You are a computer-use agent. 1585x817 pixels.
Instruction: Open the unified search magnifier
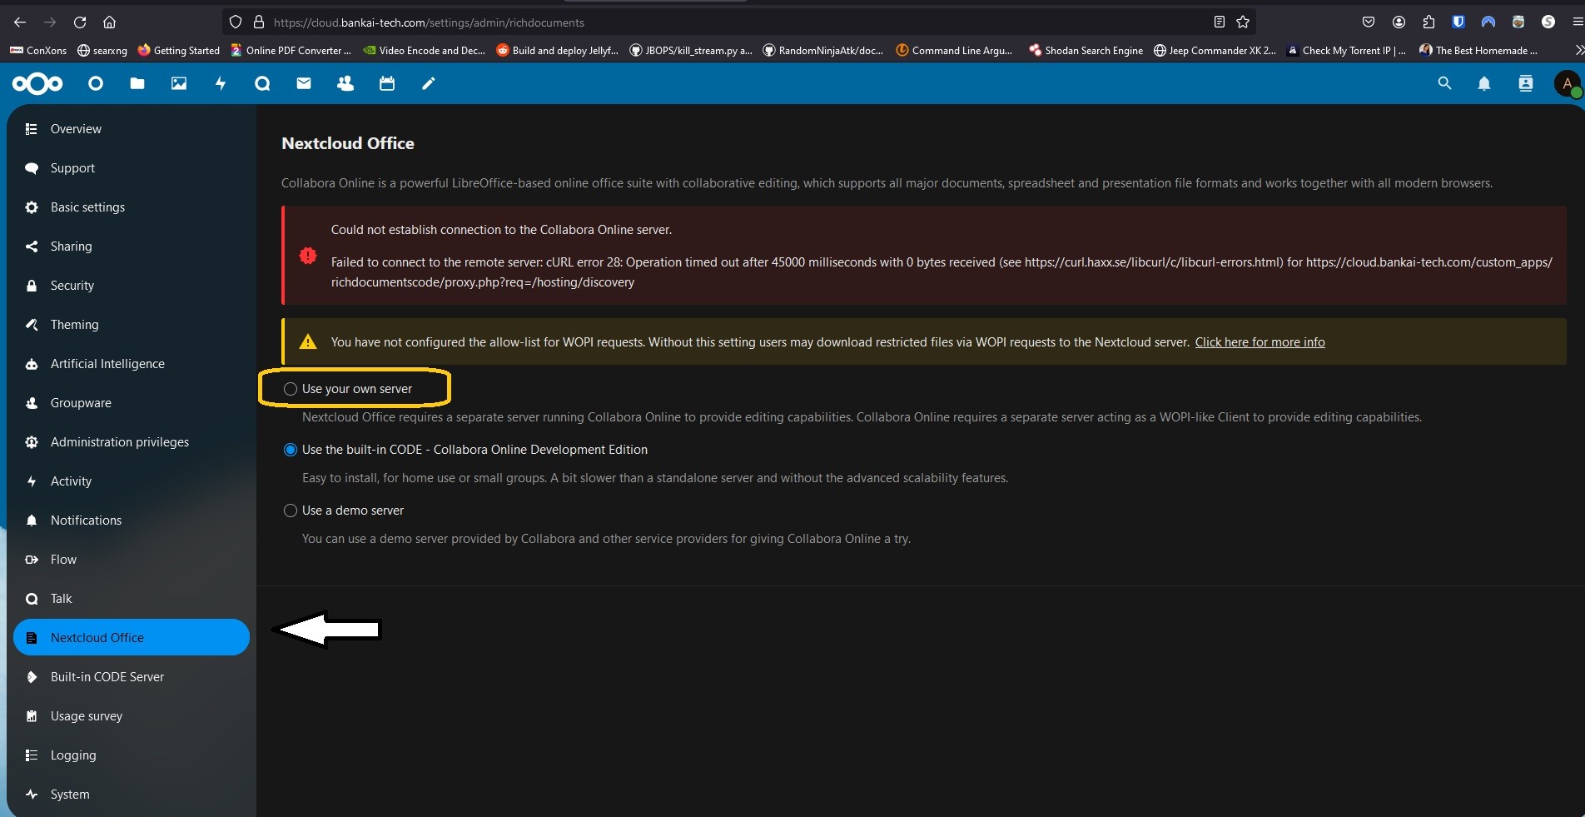pyautogui.click(x=1444, y=83)
